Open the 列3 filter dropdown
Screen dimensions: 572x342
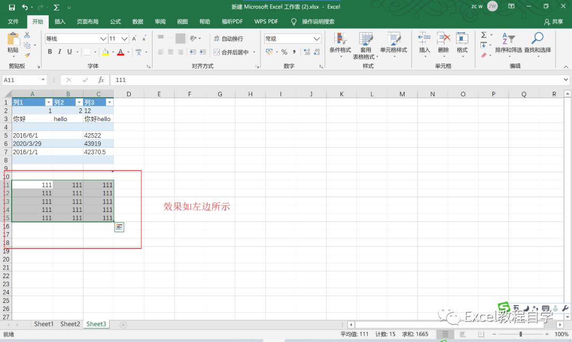[x=110, y=103]
